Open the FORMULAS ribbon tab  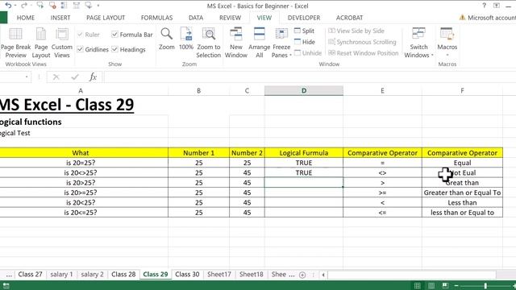click(156, 18)
